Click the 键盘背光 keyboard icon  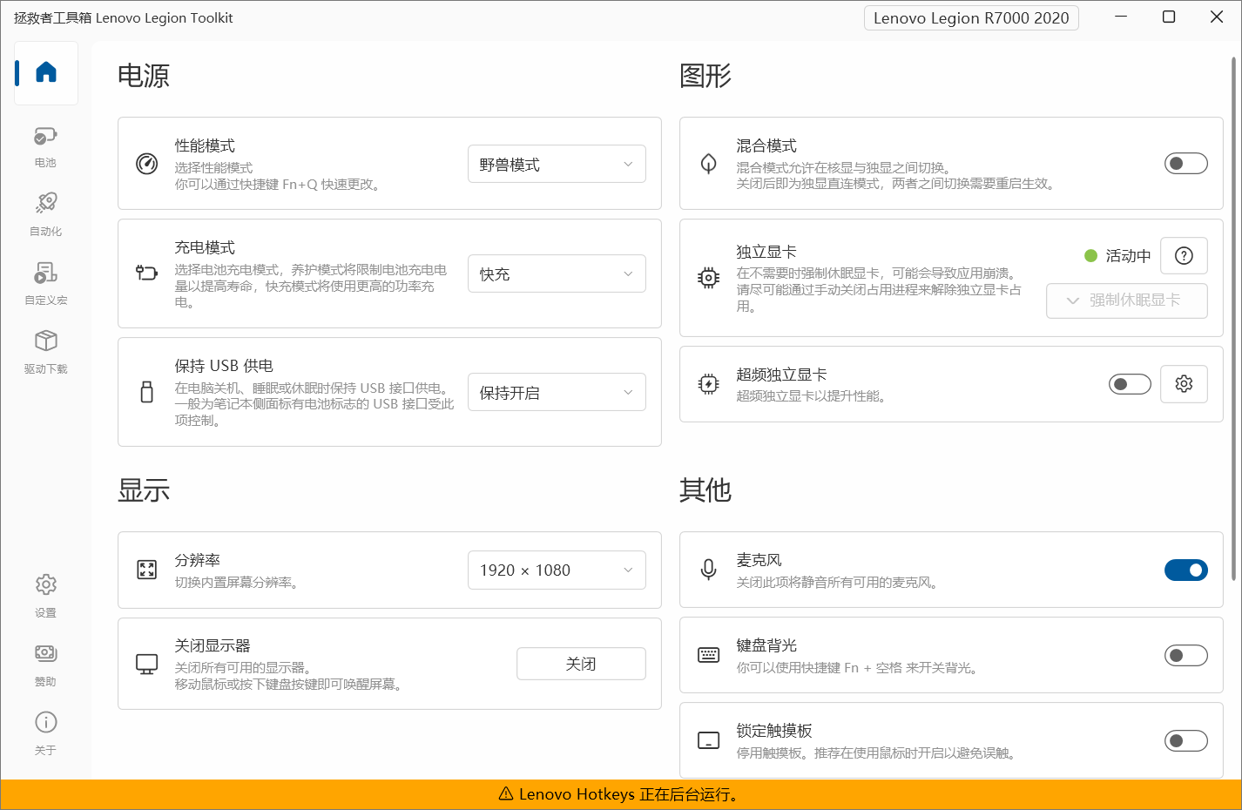[709, 655]
